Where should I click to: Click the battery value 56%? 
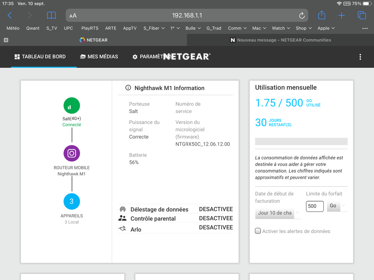click(x=134, y=162)
